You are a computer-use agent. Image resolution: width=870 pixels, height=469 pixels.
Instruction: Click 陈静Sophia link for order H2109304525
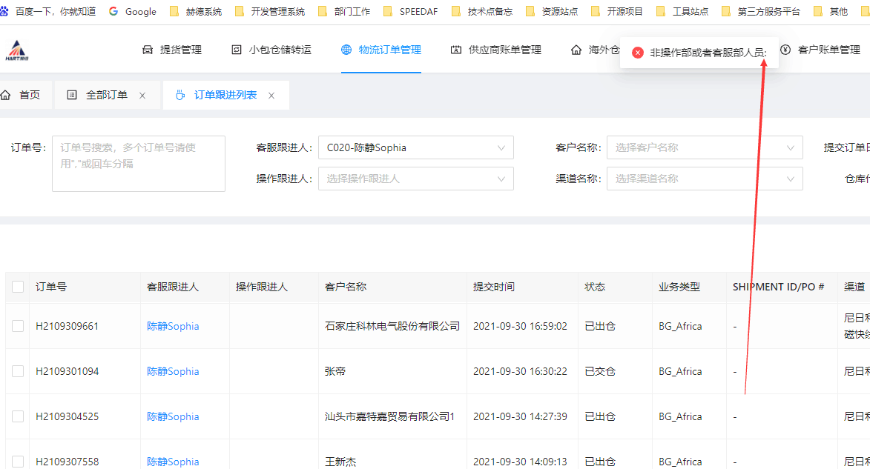click(x=173, y=416)
